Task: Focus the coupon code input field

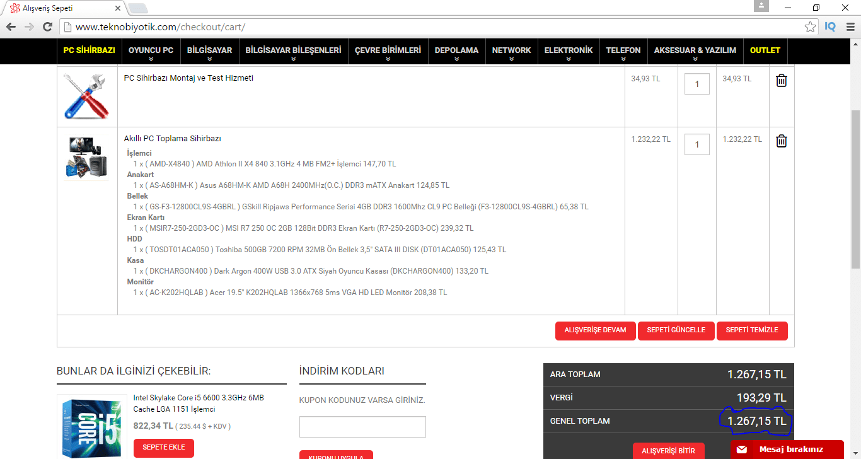Action: pos(362,427)
